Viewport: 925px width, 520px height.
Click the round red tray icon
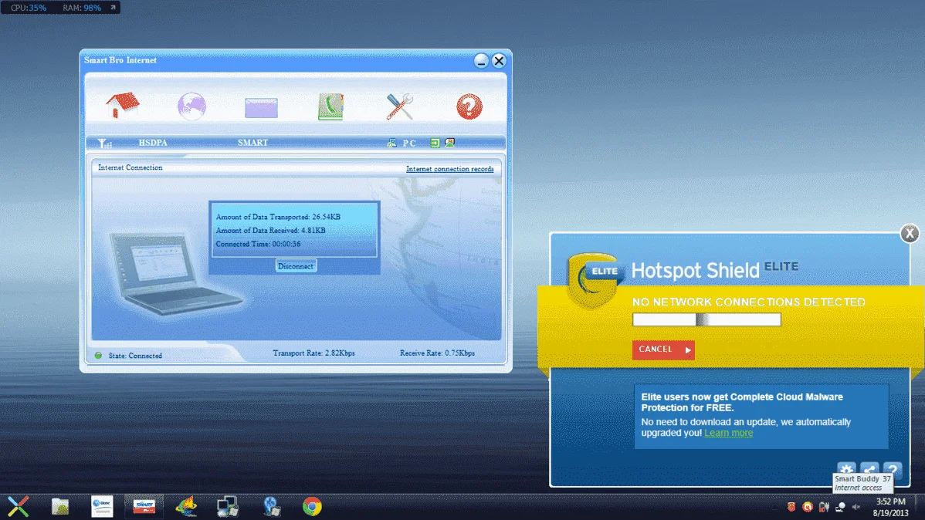tap(808, 507)
